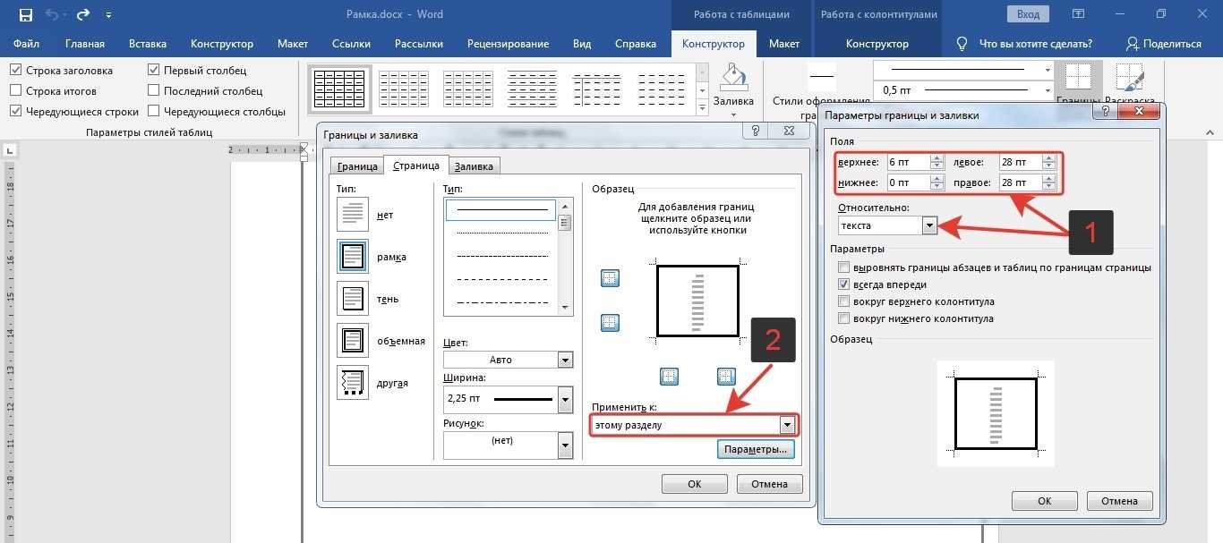Click ОК in Параметры границы и заливки
1223x543 pixels.
[1045, 501]
